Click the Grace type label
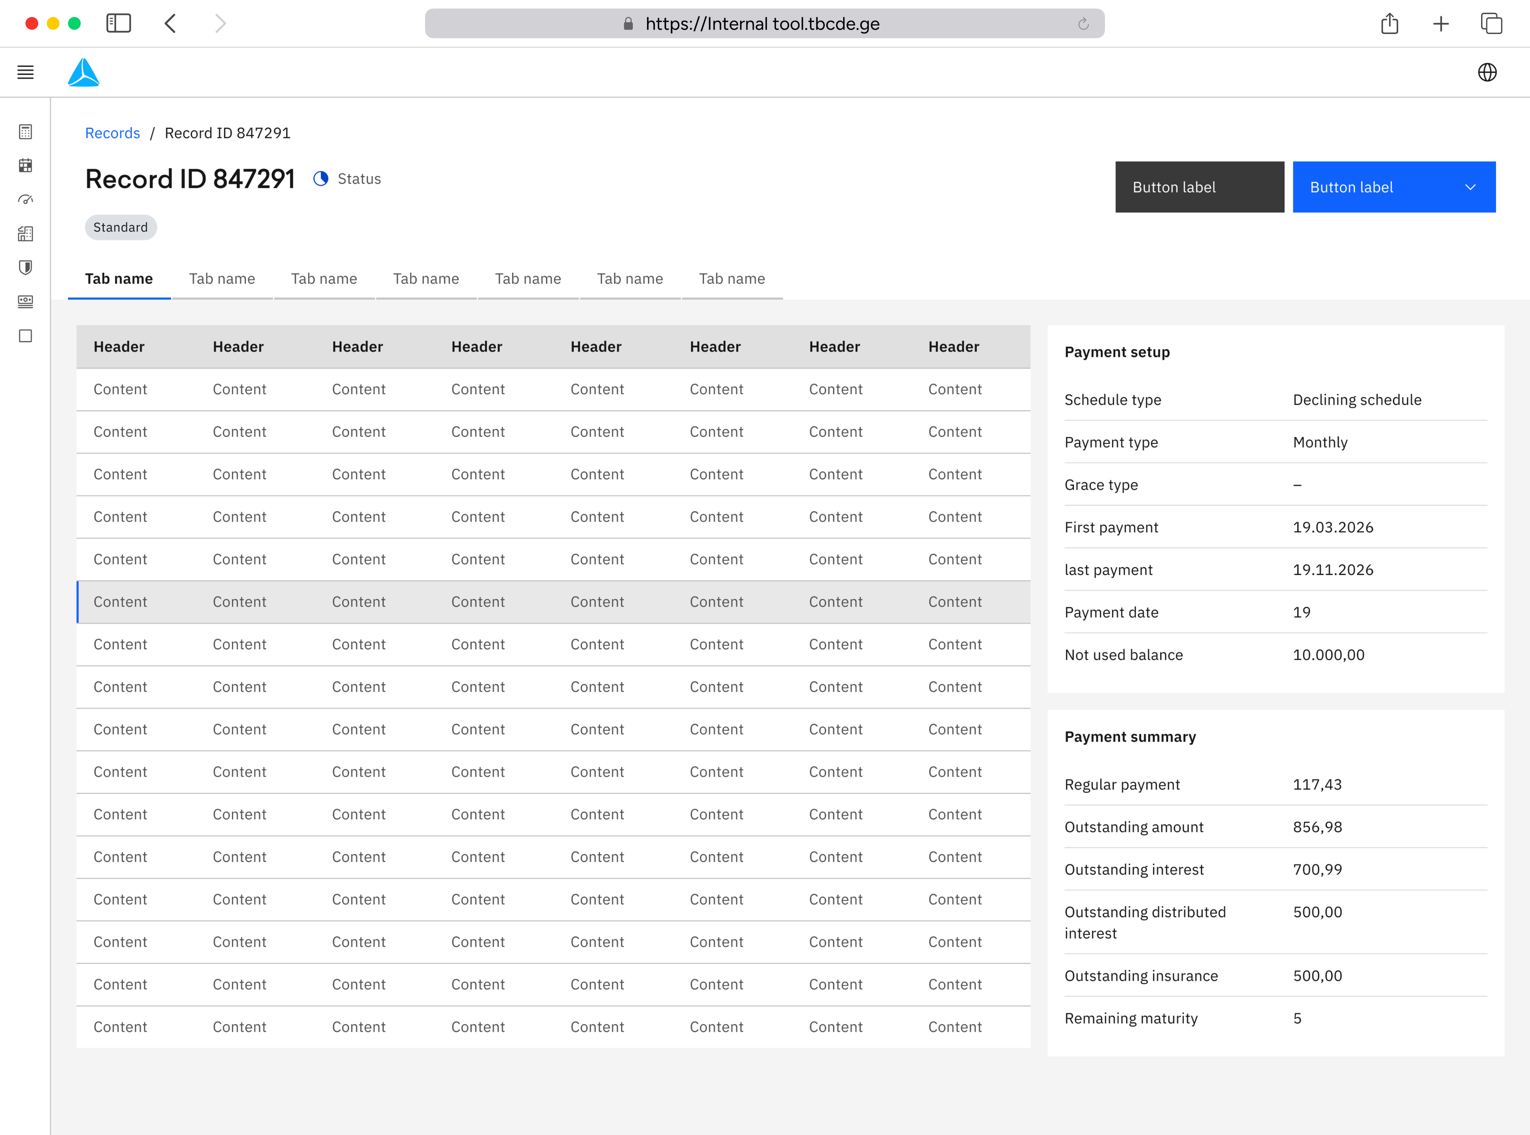The image size is (1530, 1135). 1101,485
